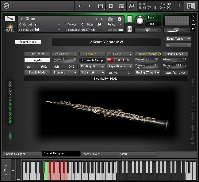Open the save floppy disk menu
Image resolution: width=199 pixels, height=182 pixels.
pos(100,6)
